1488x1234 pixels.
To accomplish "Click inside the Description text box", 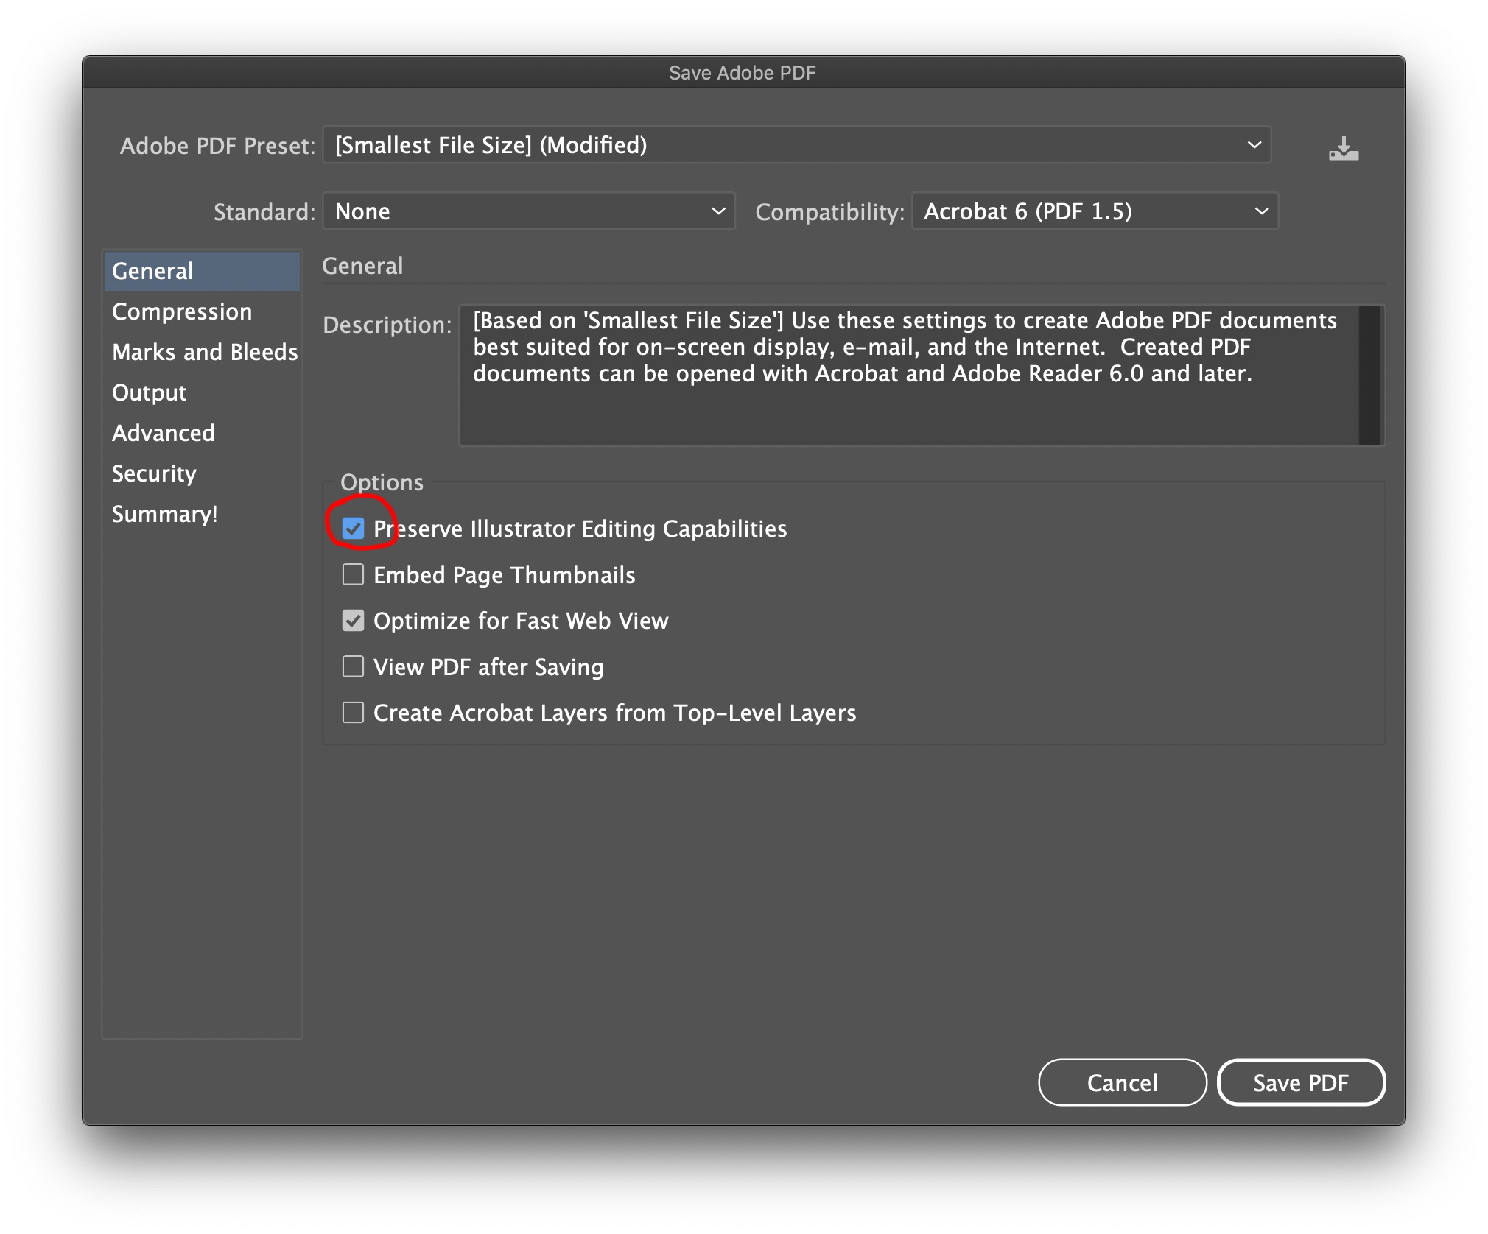I will click(909, 375).
